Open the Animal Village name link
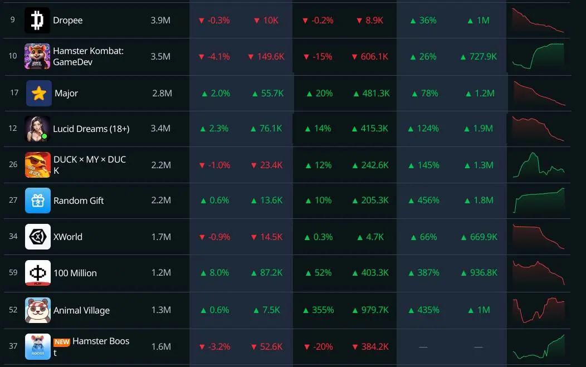Image resolution: width=586 pixels, height=367 pixels. 81,311
